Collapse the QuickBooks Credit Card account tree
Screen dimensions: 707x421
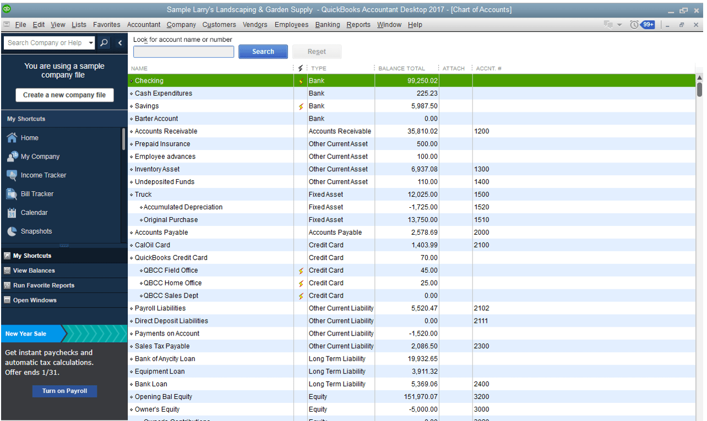[x=132, y=258]
